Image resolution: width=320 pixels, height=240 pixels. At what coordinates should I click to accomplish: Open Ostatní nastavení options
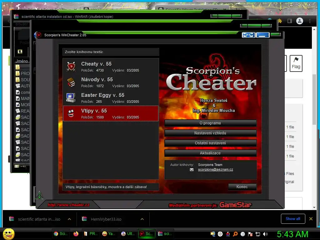click(x=210, y=143)
